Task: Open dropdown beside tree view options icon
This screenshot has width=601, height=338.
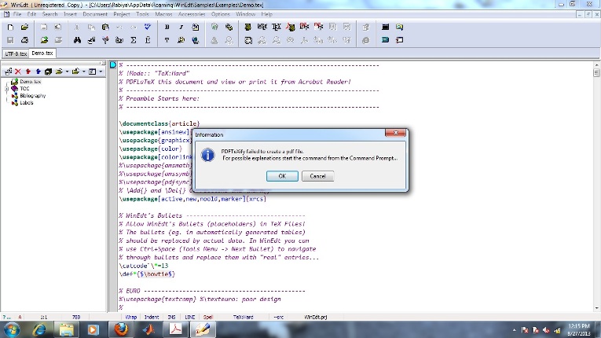Action: coord(101,72)
